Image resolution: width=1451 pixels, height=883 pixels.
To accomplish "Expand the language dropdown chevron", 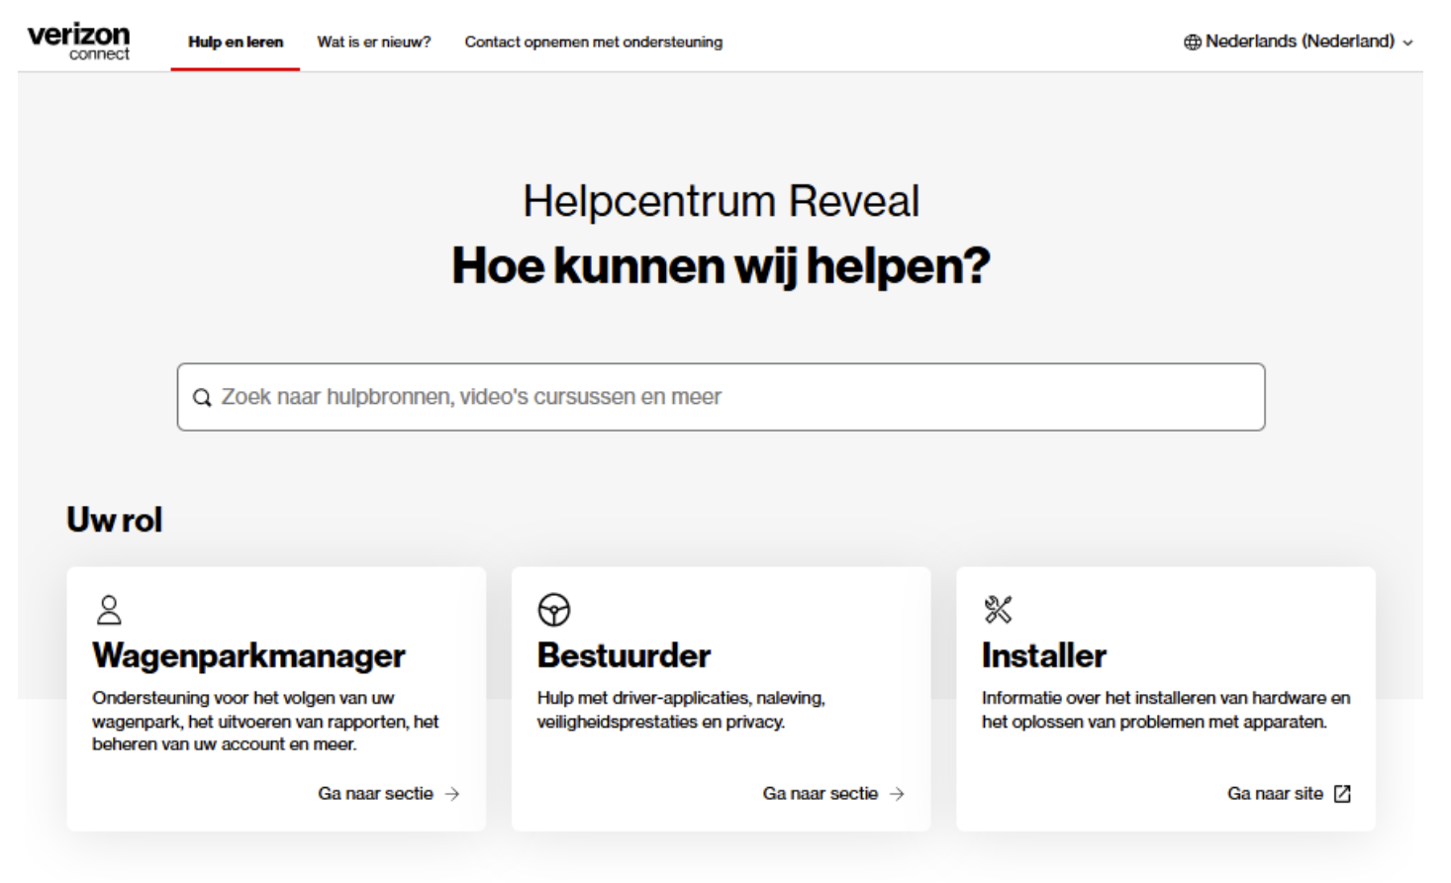I will [1407, 43].
